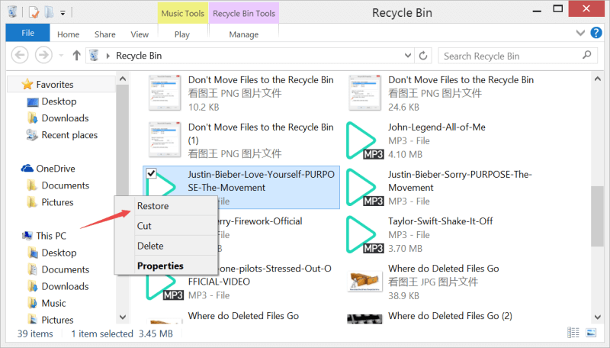Expand the ribbon with the chevron arrow

(x=580, y=33)
